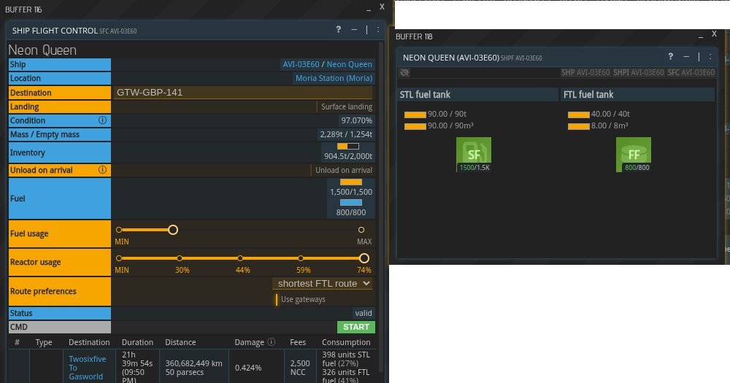Open the Moria Station (Moria) link
Image resolution: width=730 pixels, height=383 pixels.
[334, 79]
